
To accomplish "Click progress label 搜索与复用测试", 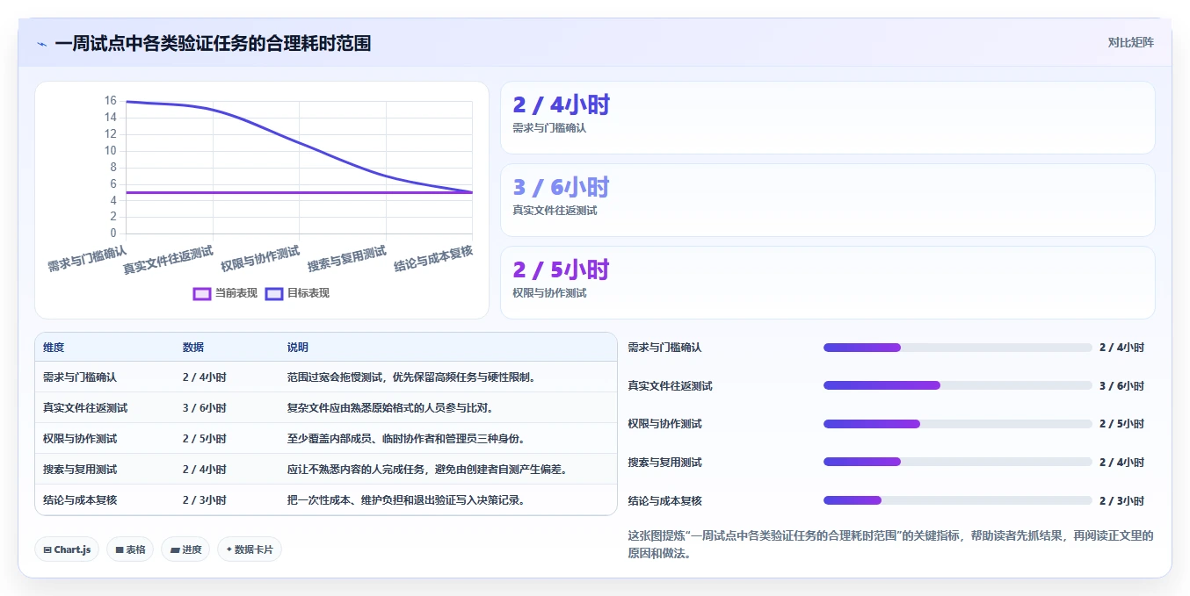I will [x=664, y=463].
